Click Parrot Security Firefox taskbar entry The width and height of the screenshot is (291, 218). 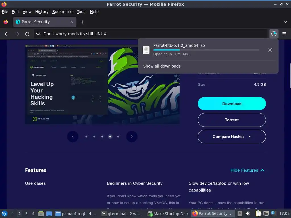click(212, 213)
